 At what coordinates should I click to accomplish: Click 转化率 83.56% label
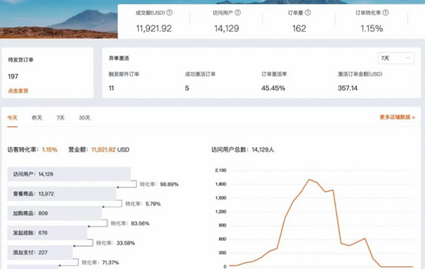pos(130,224)
